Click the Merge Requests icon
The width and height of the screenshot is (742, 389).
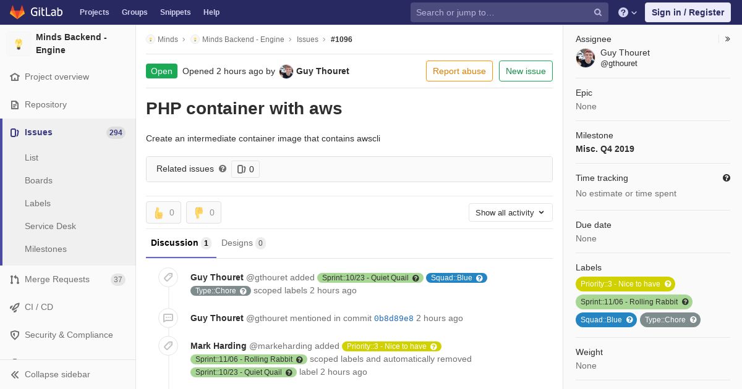click(x=15, y=280)
